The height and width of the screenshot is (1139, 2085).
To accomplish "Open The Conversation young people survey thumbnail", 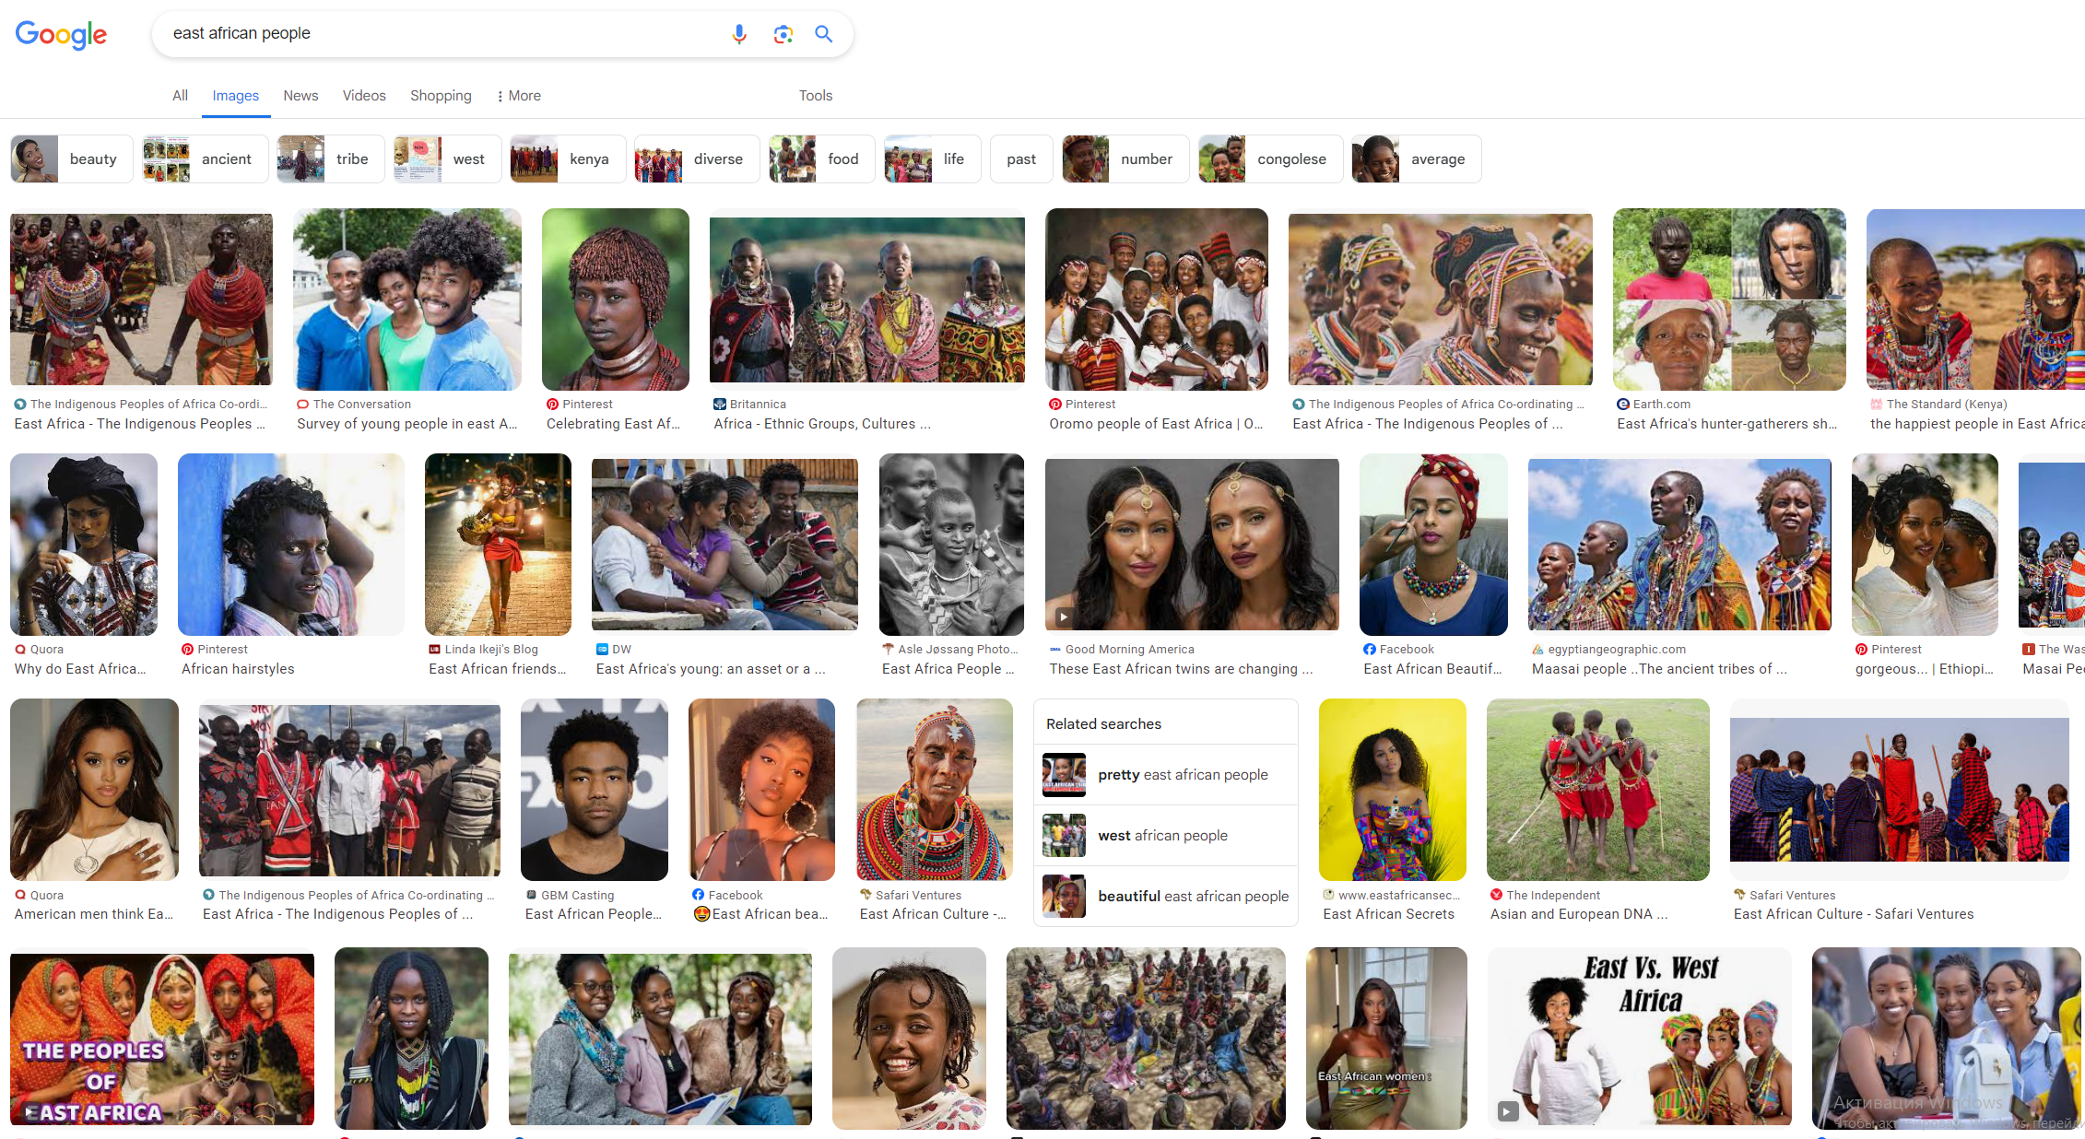I will click(406, 299).
